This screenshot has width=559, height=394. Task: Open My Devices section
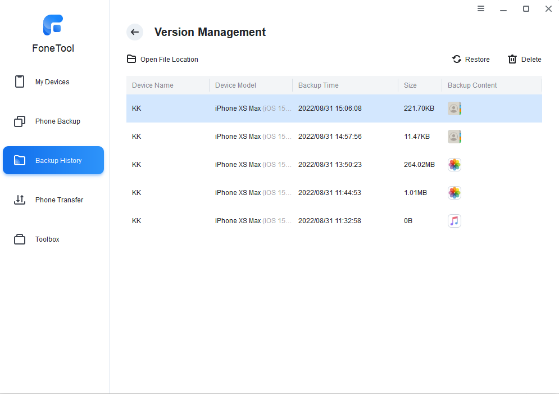click(x=52, y=82)
